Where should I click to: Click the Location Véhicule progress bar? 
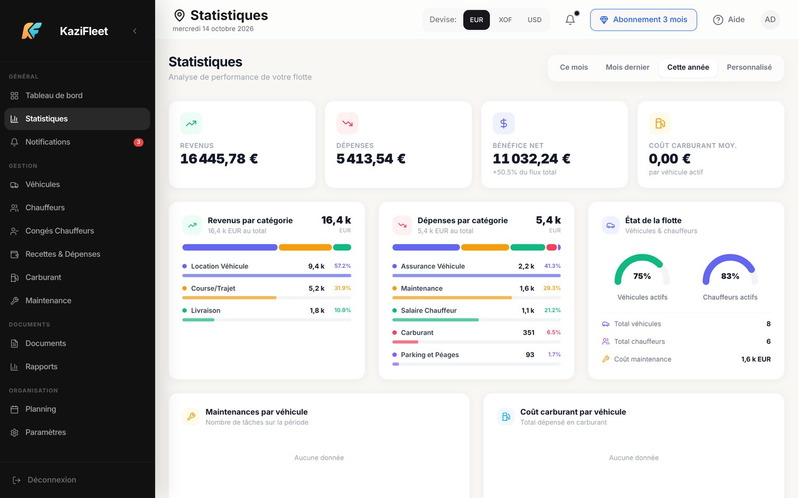[267, 276]
